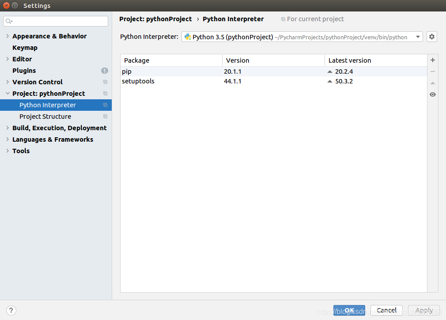Expand Appearance & Behavior section
The height and width of the screenshot is (320, 446).
tap(8, 36)
